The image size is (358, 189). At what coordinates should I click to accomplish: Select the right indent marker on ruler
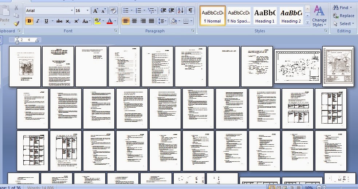(37, 41)
